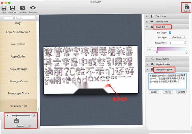Click the gradient angle value field
This screenshot has width=192, height=134.
click(150, 49)
